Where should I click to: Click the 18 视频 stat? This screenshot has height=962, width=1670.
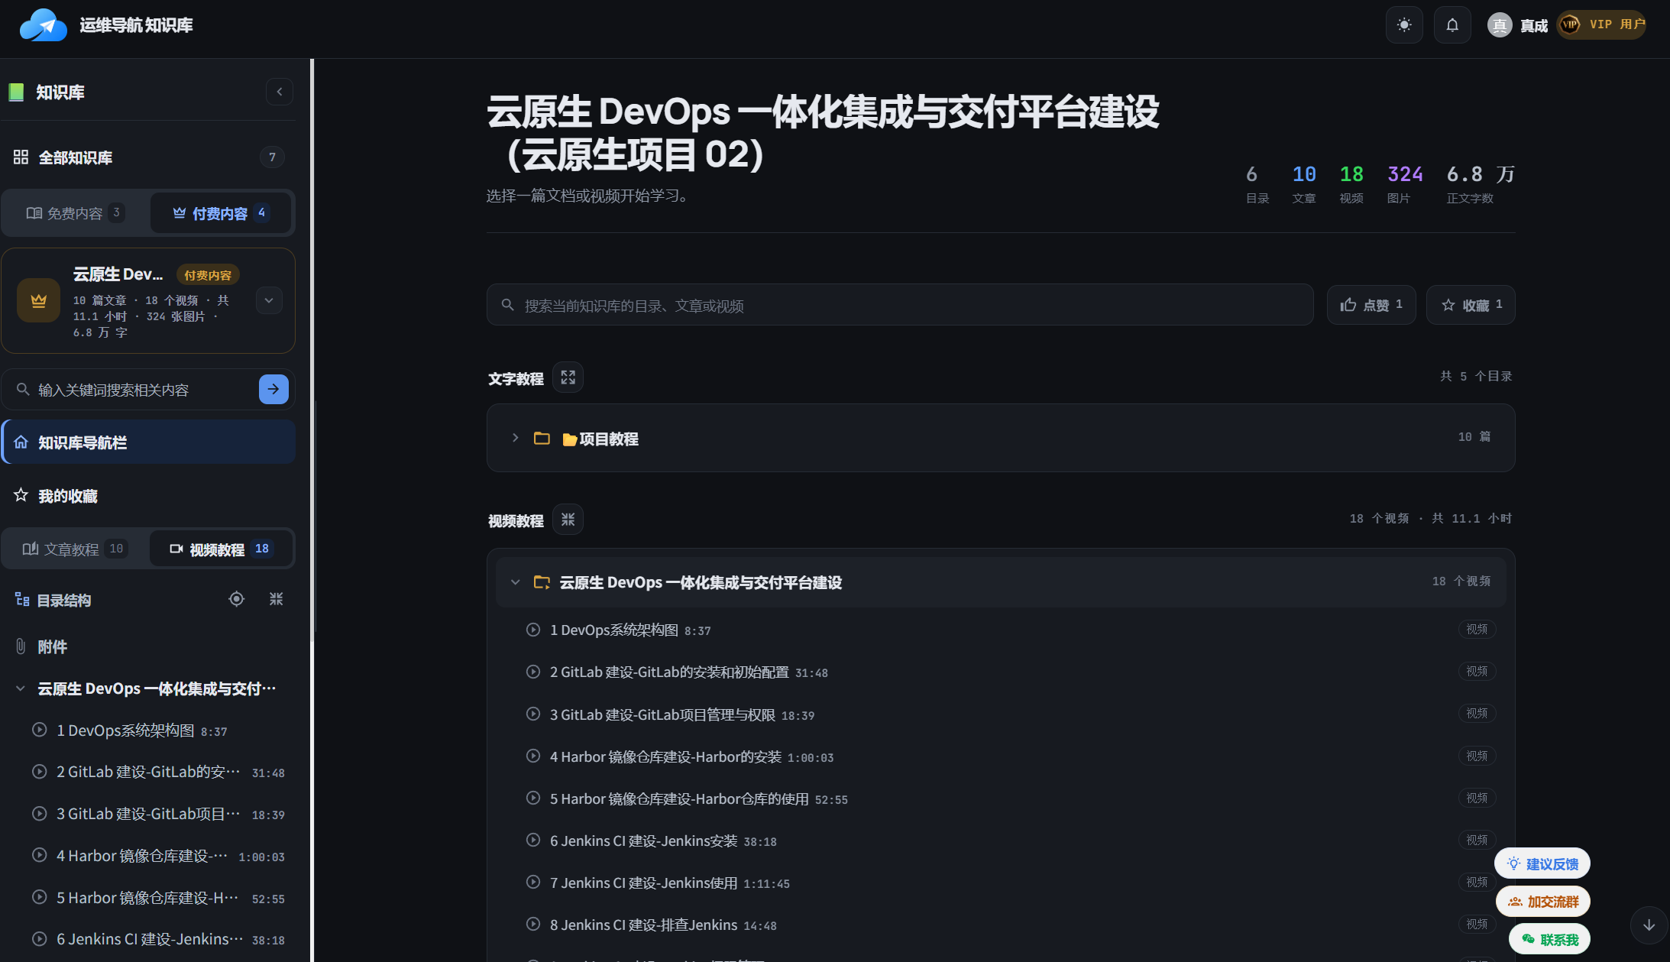tap(1351, 184)
